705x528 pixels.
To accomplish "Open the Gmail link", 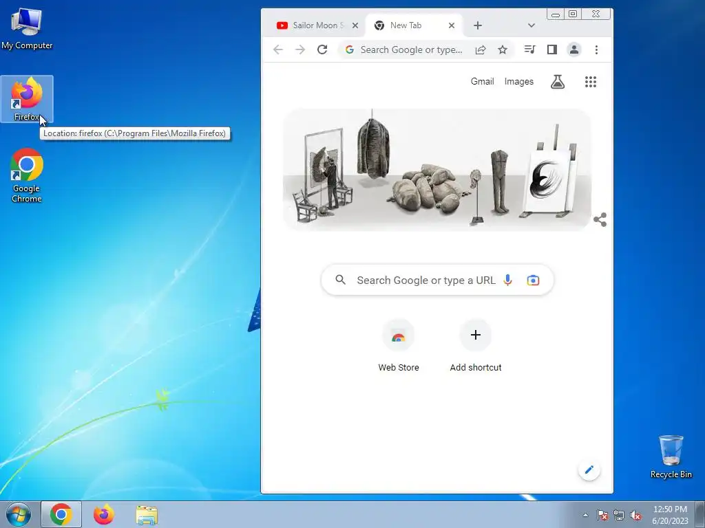I will point(482,82).
